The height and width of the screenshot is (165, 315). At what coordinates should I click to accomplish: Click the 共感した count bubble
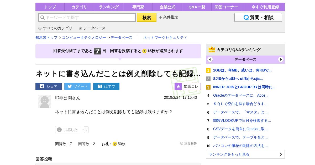point(86,130)
